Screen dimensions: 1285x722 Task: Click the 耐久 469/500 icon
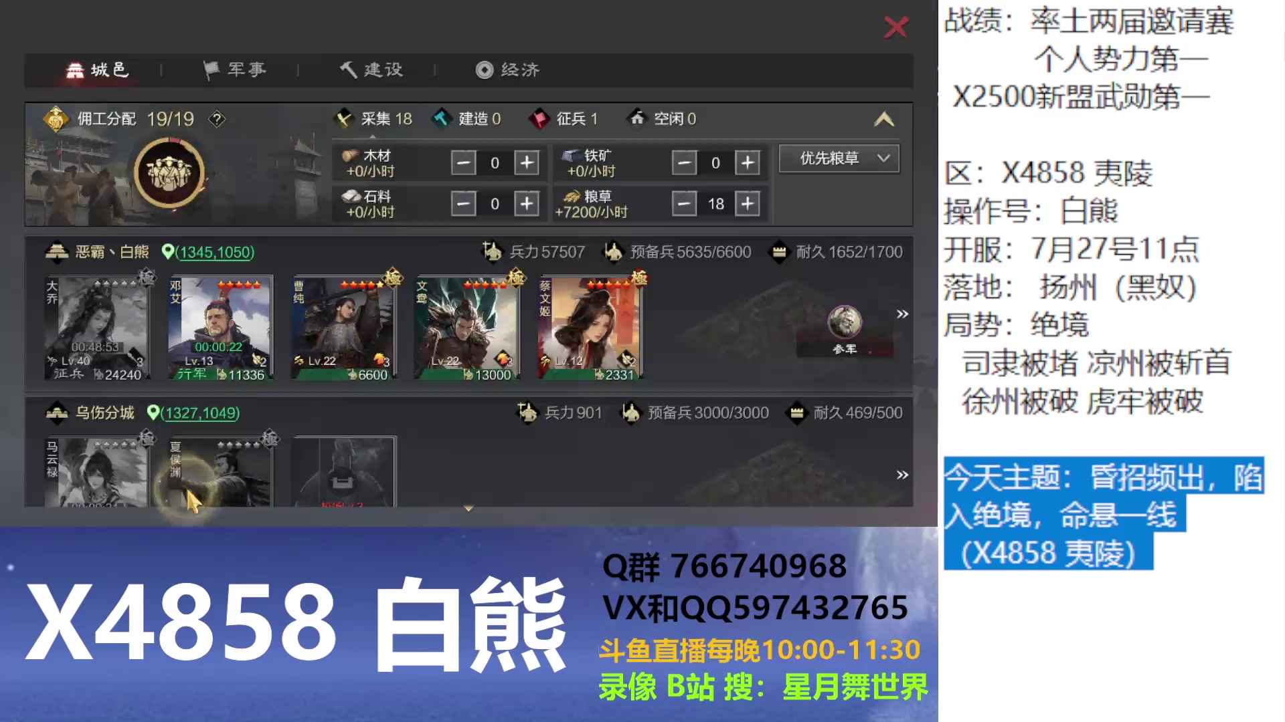796,412
